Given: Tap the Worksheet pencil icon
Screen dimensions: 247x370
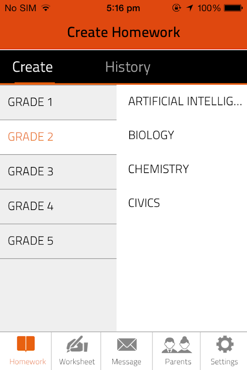Looking at the screenshot, I should click(x=77, y=345).
